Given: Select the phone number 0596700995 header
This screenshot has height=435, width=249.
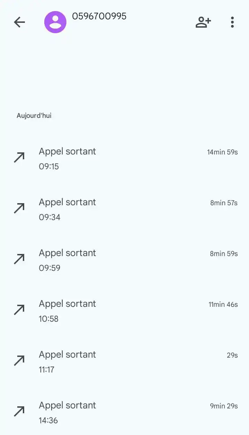Looking at the screenshot, I should (x=99, y=16).
